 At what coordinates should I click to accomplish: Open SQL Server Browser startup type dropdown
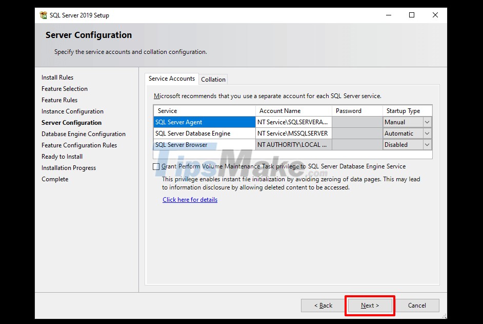(427, 144)
